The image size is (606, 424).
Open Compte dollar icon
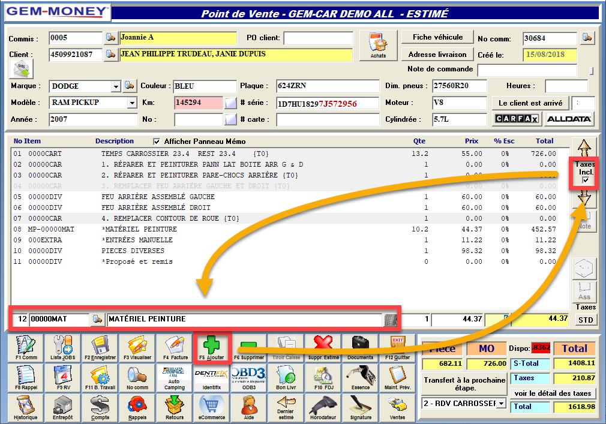tap(100, 408)
